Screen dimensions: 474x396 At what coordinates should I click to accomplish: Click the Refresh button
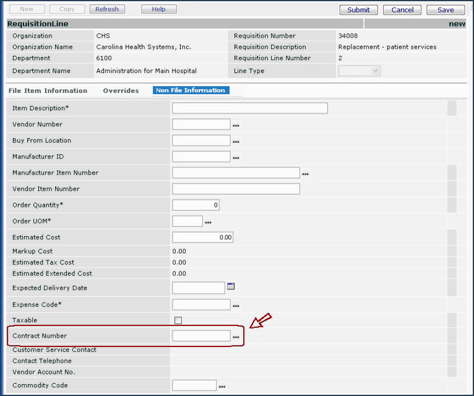tap(107, 9)
